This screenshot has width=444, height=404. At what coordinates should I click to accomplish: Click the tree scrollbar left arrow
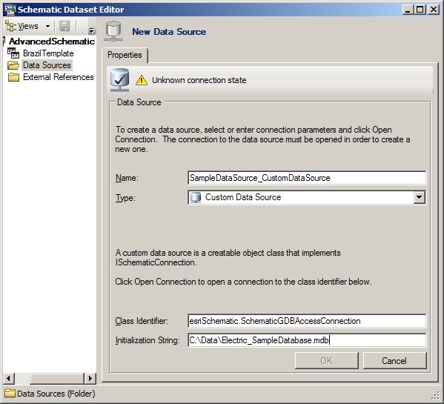coord(8,378)
